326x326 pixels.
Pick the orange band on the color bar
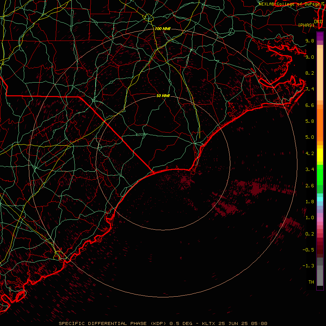[320, 125]
